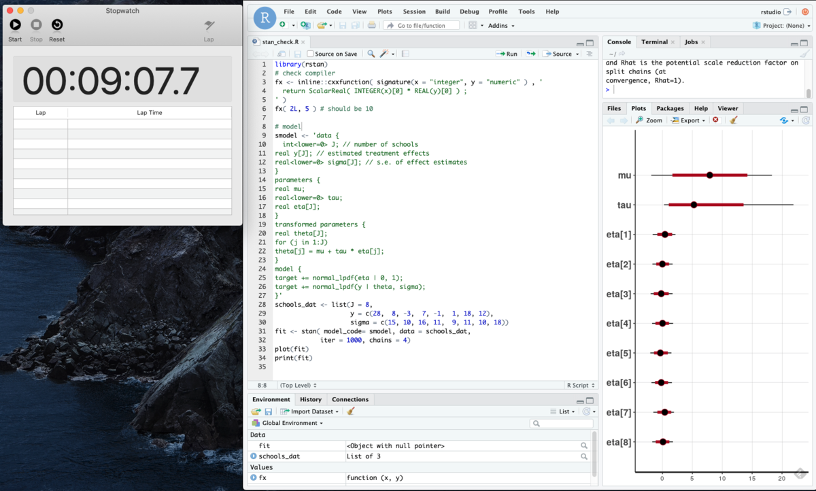Click the Environment search field

562,423
